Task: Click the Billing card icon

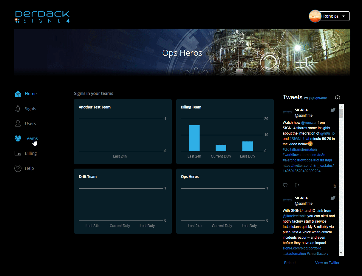Action: [x=18, y=153]
